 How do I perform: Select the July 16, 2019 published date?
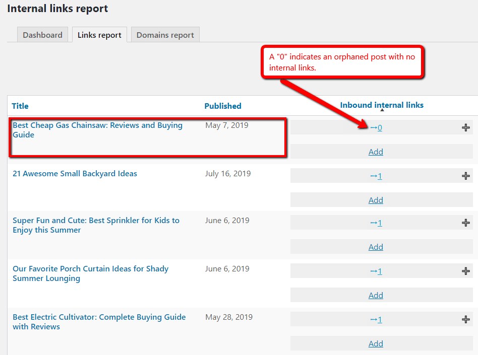[x=228, y=174]
